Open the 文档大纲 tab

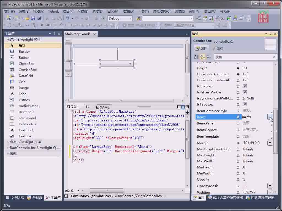15,198
